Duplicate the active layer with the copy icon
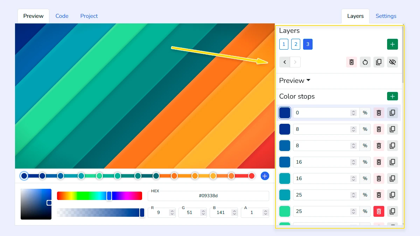Screen dimensions: 420x236 click(379, 62)
